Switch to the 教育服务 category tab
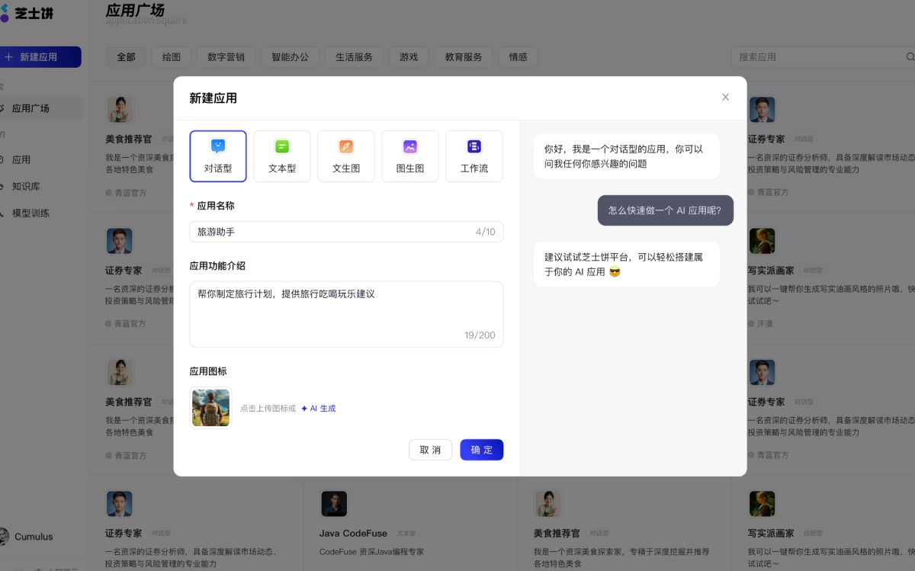The image size is (915, 571). (x=464, y=57)
